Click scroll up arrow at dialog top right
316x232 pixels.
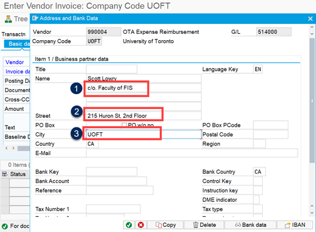coord(312,27)
